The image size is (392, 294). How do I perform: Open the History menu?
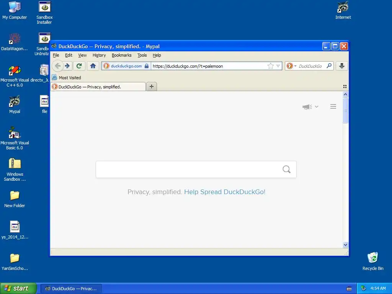point(99,55)
